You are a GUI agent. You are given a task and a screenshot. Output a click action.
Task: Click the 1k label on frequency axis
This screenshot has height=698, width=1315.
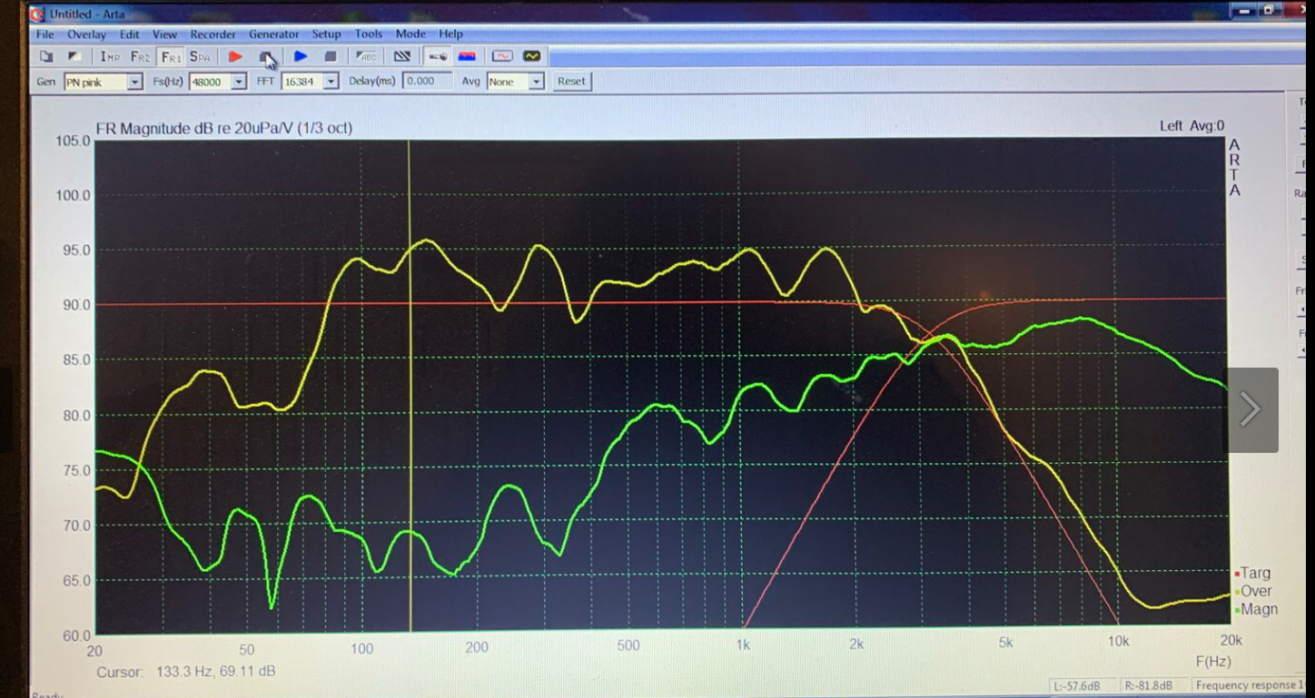(743, 645)
